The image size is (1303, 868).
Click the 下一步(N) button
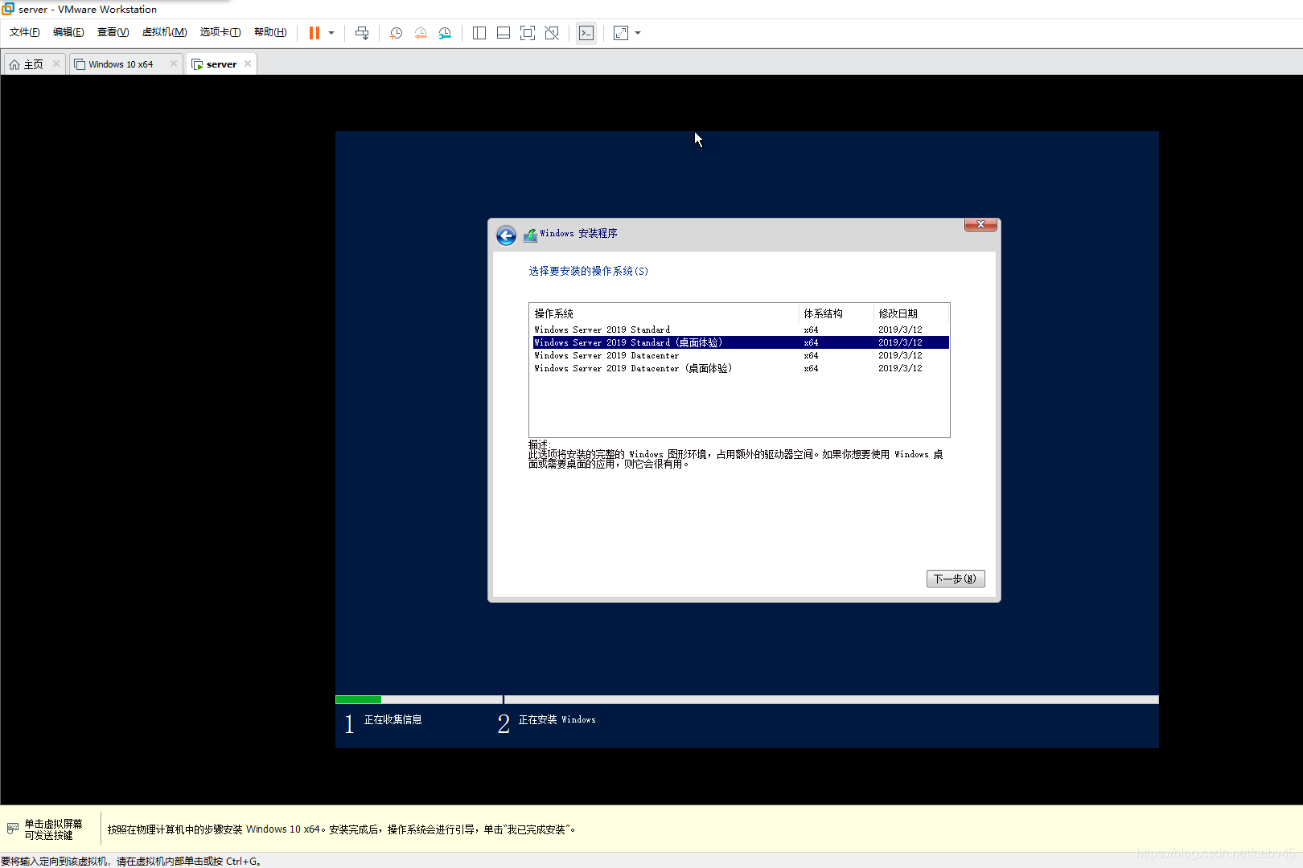tap(956, 579)
